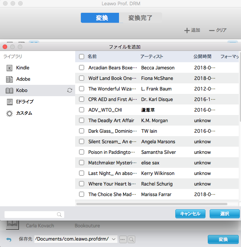Screen dimensions: 241x247
Task: Click the open output folder magnifier icon
Action: [131, 239]
